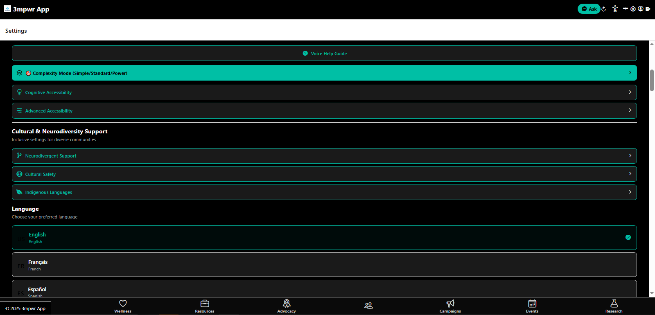Open the Voice Help Guide
Screen dimensions: 655x315
point(324,53)
